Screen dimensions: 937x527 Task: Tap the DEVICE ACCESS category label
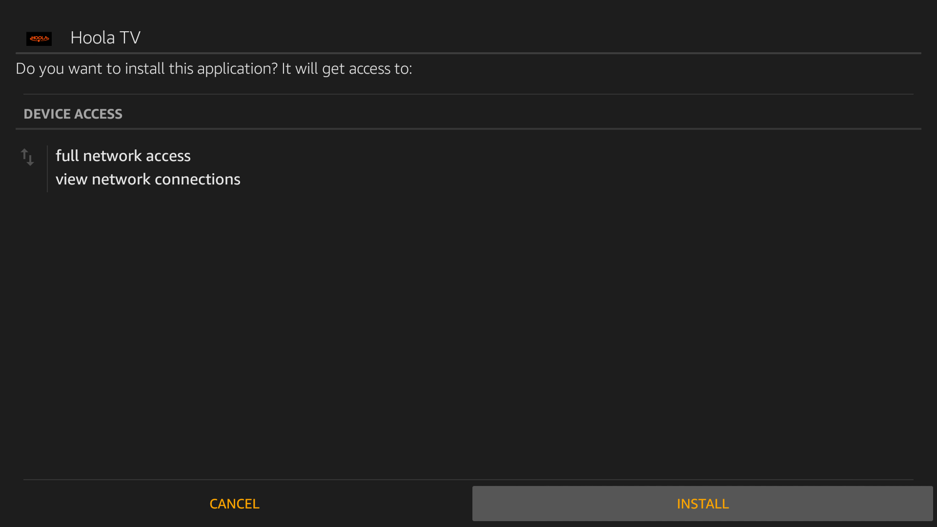[73, 114]
